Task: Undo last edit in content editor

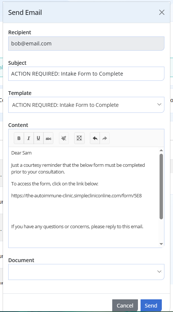Action: pos(95,138)
